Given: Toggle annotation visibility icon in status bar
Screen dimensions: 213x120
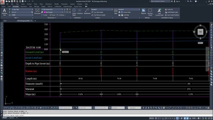Looking at the screenshot, I should [185, 118].
